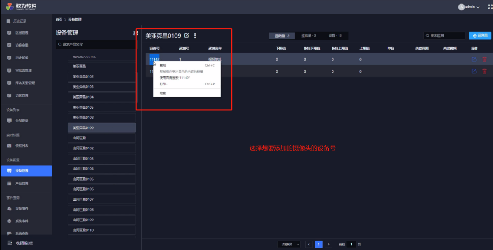Click the blue edit icon in the 11142 row
493x250 pixels.
click(474, 59)
